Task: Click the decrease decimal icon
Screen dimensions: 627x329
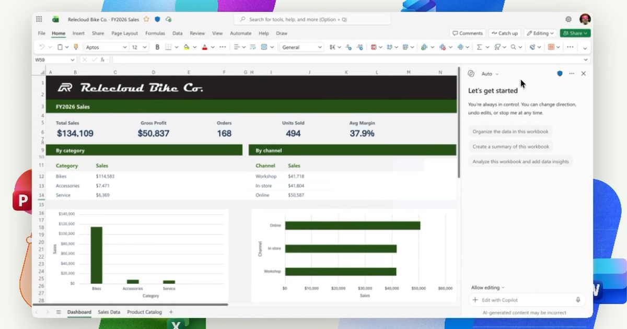Action: tap(349, 47)
